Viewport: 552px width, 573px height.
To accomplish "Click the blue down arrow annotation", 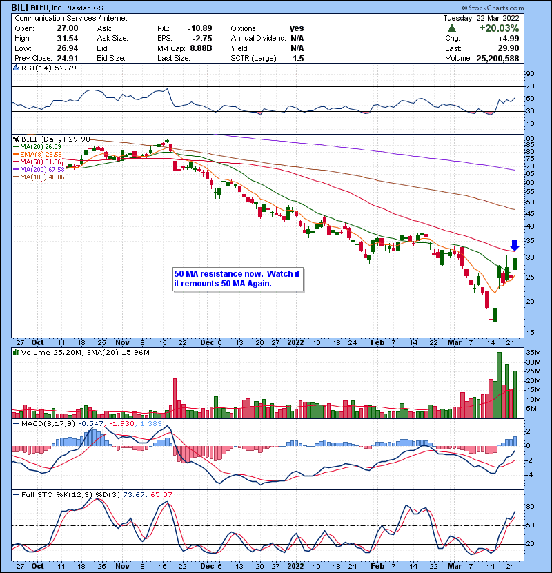I will 515,246.
